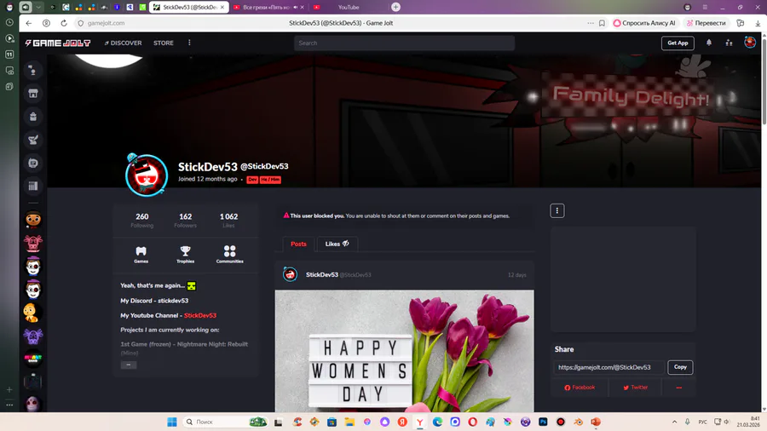Open the post author StickDev53 name
This screenshot has height=431, width=767.
[322, 274]
